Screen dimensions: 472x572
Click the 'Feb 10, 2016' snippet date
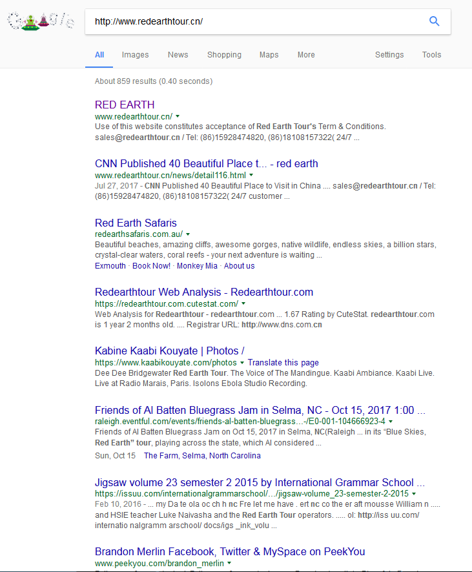(x=118, y=504)
